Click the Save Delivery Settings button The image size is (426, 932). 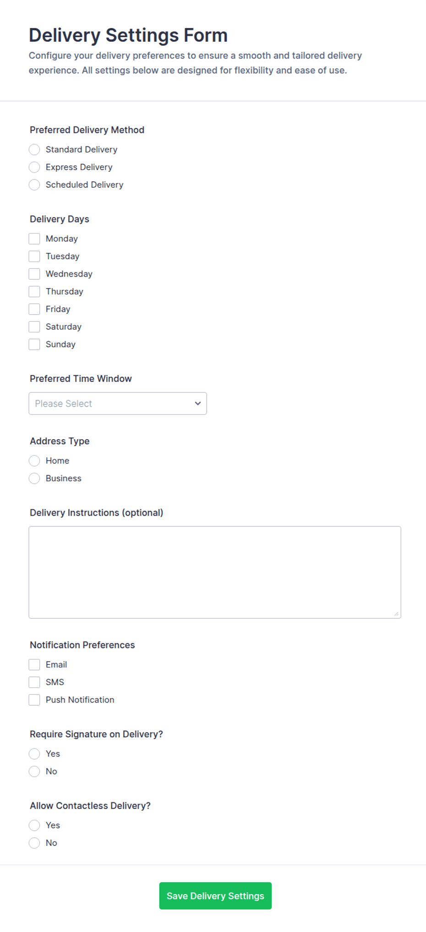click(x=215, y=896)
